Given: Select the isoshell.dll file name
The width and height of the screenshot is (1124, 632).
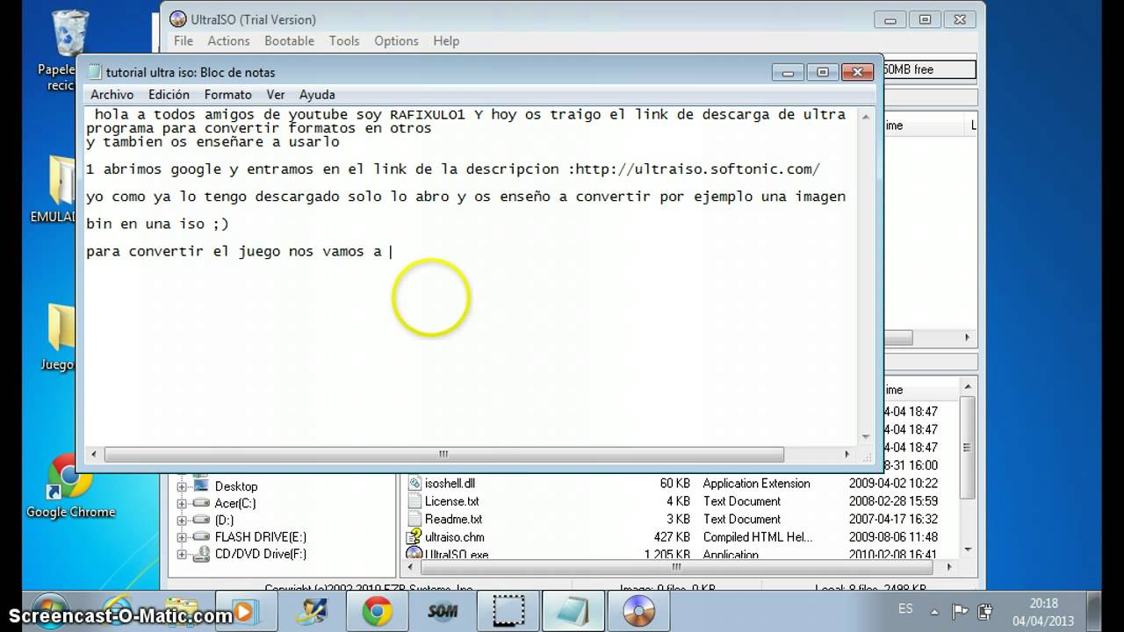Looking at the screenshot, I should click(450, 484).
